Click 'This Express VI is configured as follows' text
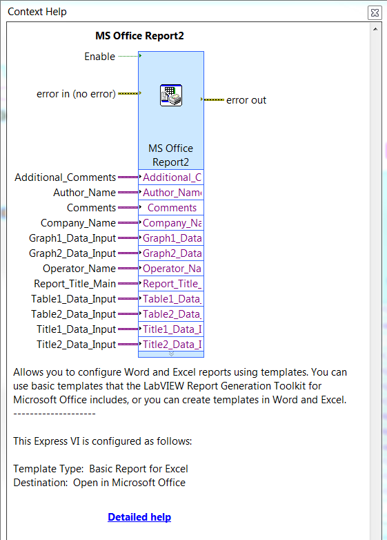Screen dimensions: 387x540 [x=103, y=441]
